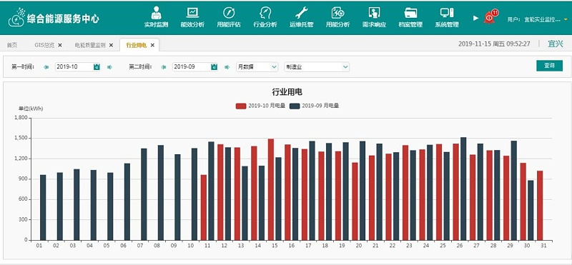Screen dimensions: 572x265
Task: Click the 查询 query button
Action: coord(549,66)
